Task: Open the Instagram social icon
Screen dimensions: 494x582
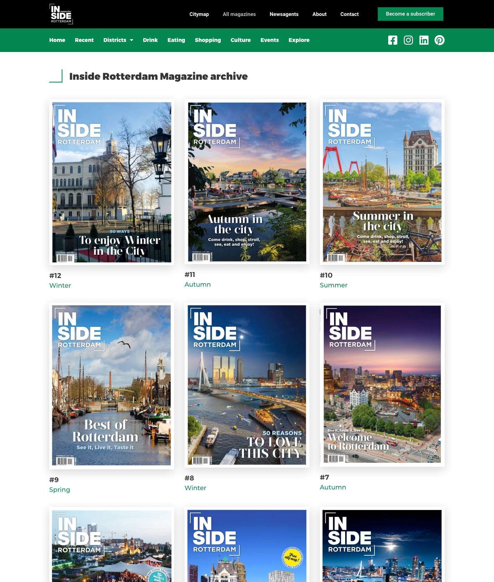Action: (408, 40)
